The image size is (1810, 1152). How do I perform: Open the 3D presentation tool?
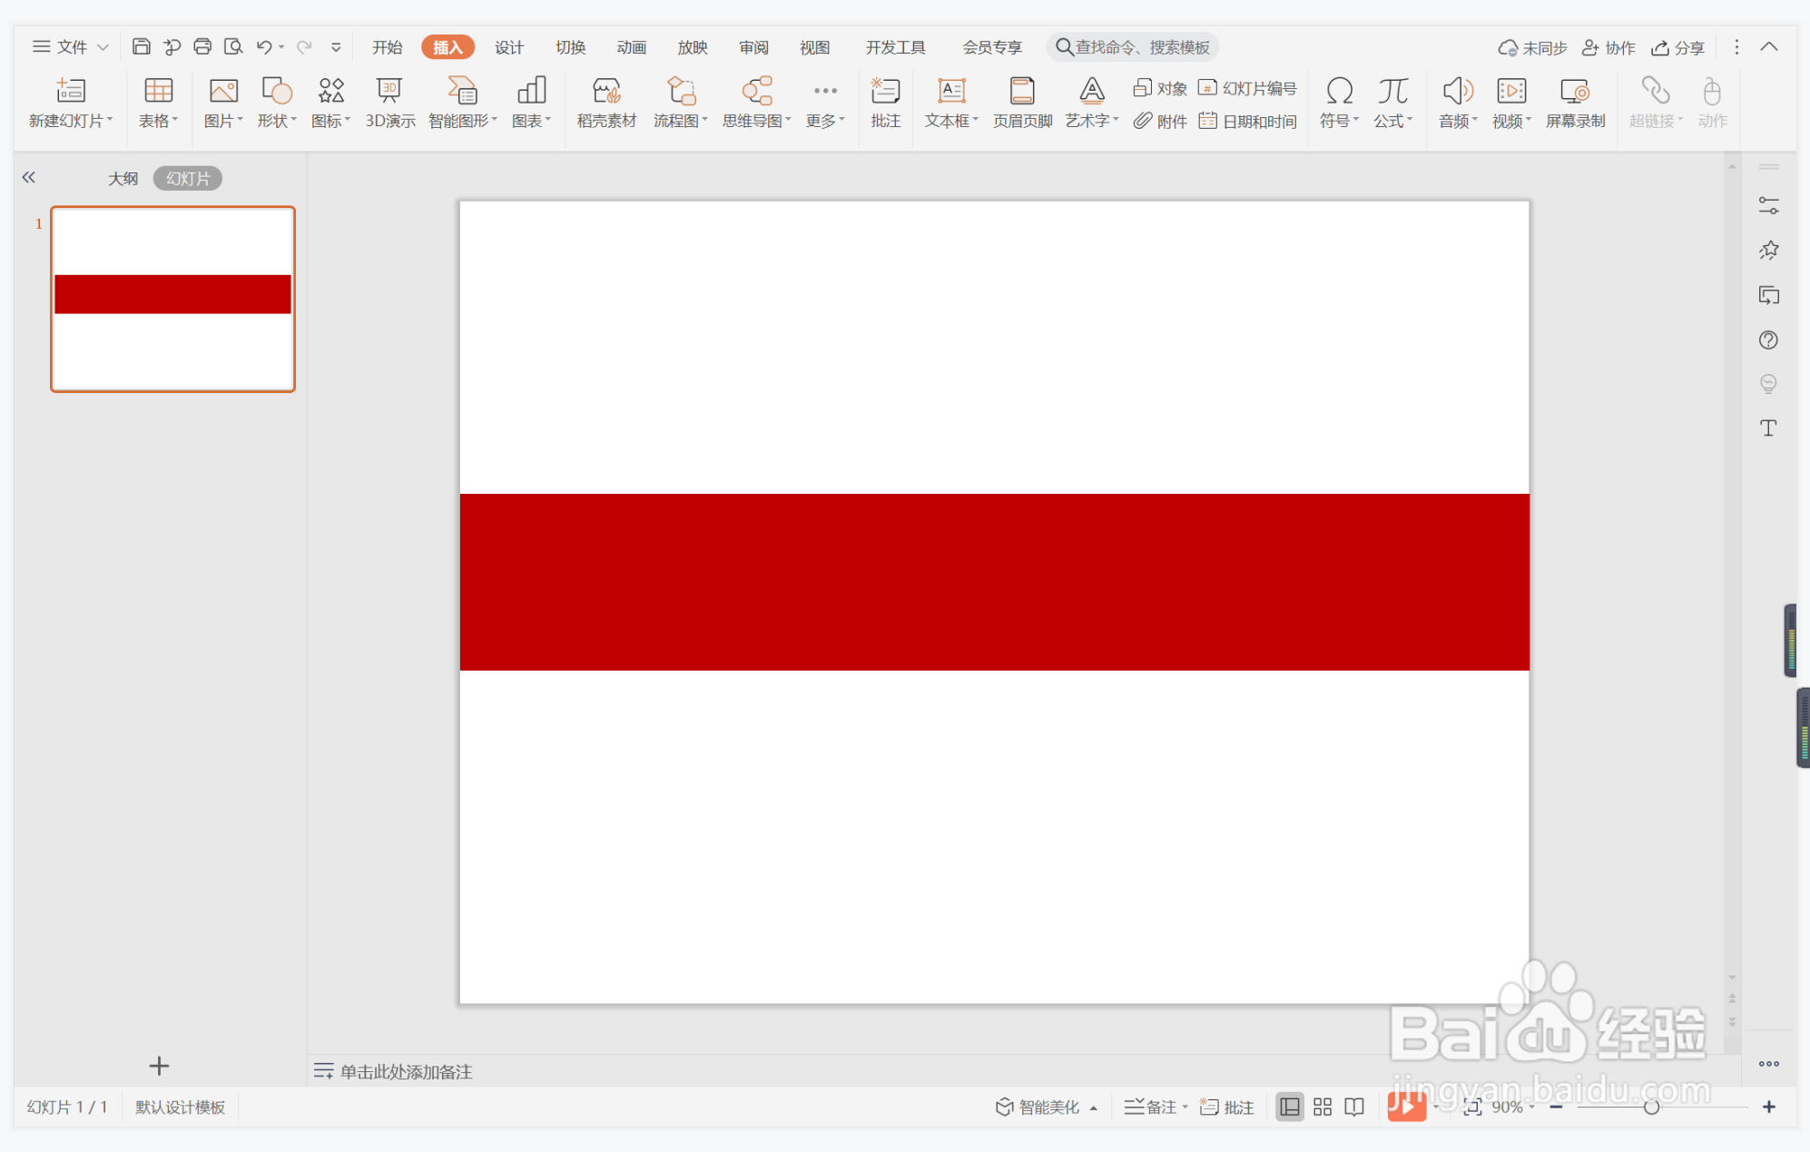(389, 101)
